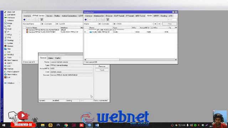The image size is (228, 128).
Task: Open Microsoft Word from taskbar
Action: pyautogui.click(x=97, y=125)
